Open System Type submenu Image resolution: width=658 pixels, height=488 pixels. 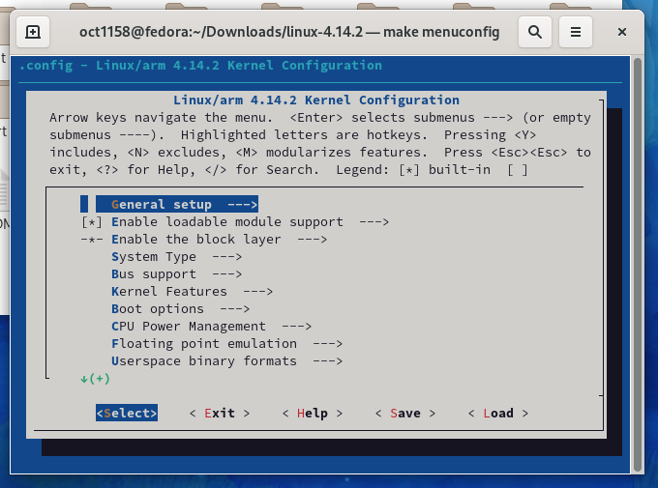(176, 257)
